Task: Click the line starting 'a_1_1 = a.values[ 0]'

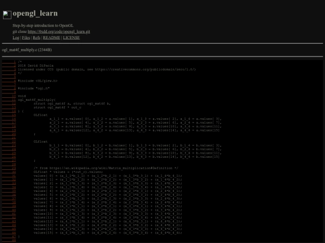Action: point(135,119)
